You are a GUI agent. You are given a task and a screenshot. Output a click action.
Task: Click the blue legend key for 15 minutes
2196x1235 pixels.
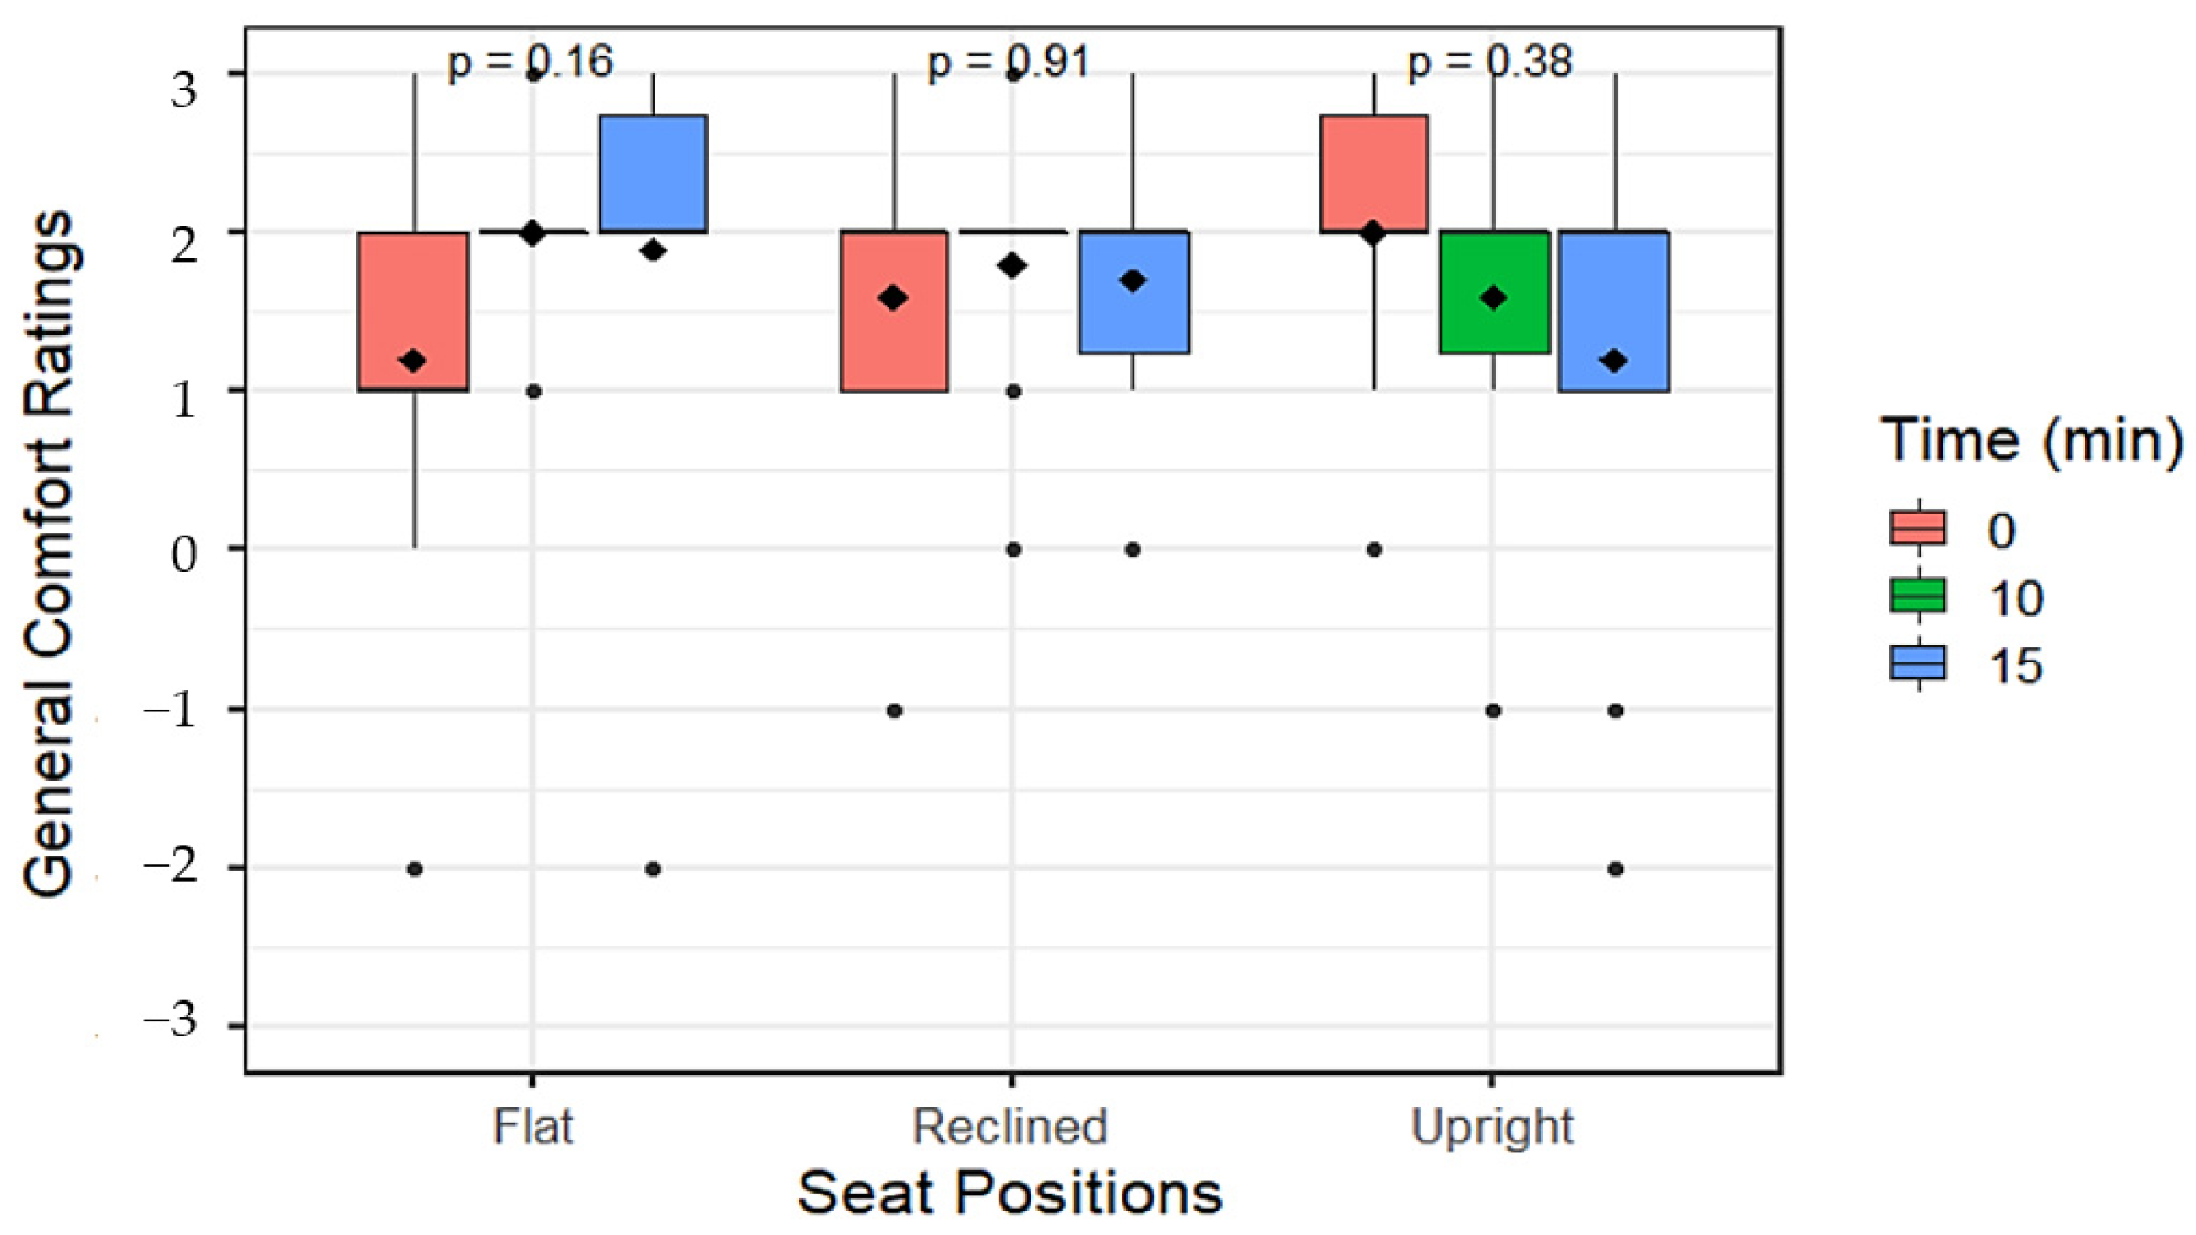point(1918,663)
